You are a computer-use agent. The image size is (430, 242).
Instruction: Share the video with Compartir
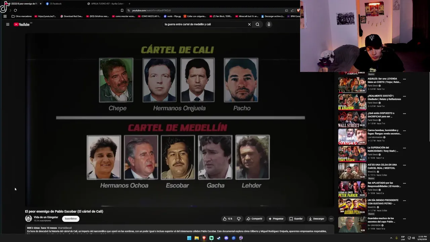coord(254,219)
